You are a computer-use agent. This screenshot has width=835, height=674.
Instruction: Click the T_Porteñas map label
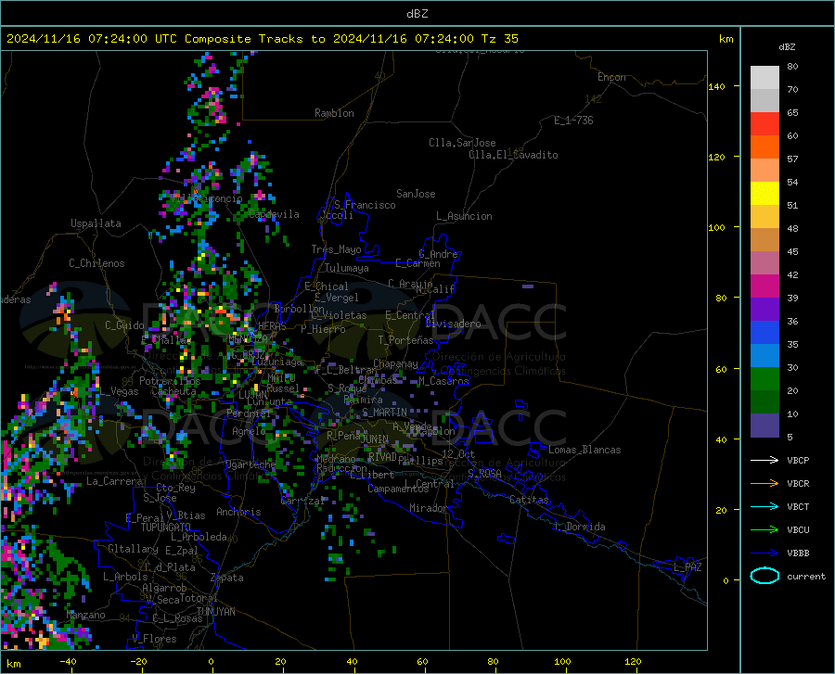pyautogui.click(x=405, y=340)
